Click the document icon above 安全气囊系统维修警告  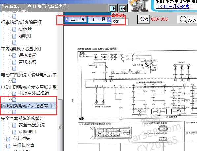click(x=14, y=112)
